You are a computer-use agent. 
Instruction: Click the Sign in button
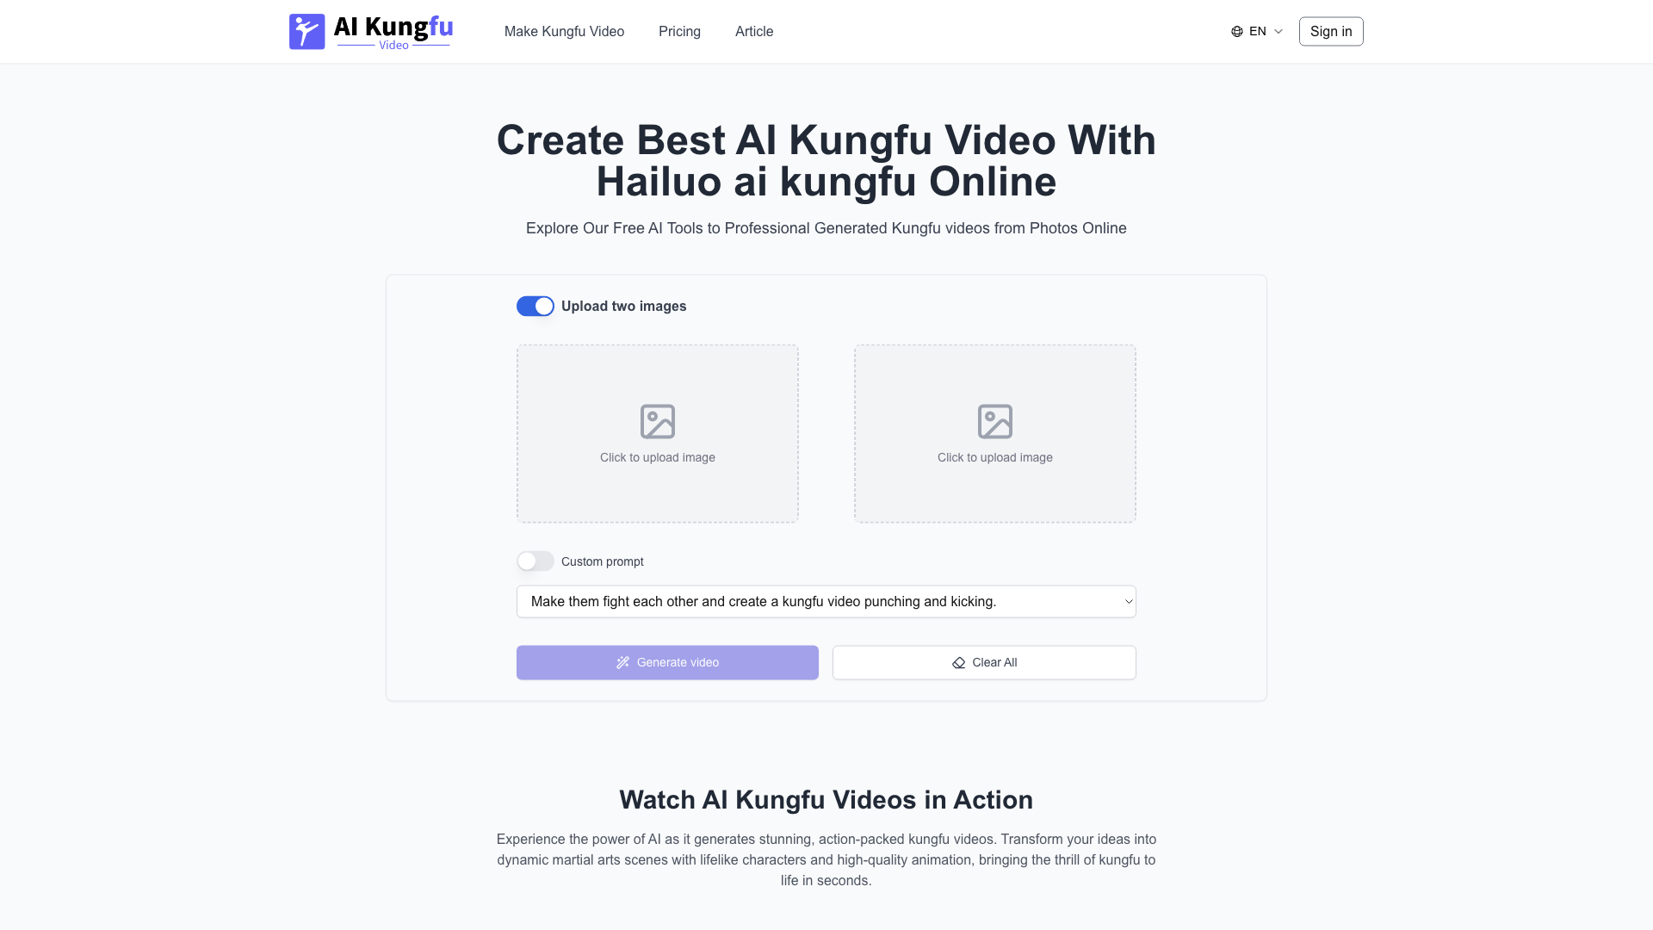click(1330, 31)
